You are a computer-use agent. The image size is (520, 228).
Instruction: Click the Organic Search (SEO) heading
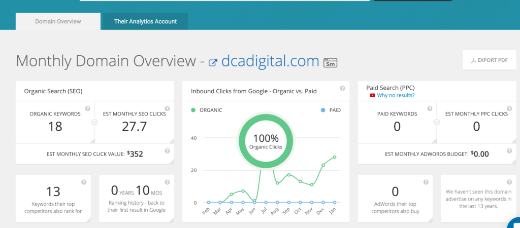click(x=53, y=91)
